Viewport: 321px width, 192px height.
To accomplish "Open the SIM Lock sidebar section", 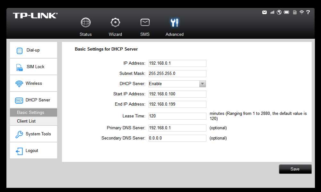I will point(34,67).
